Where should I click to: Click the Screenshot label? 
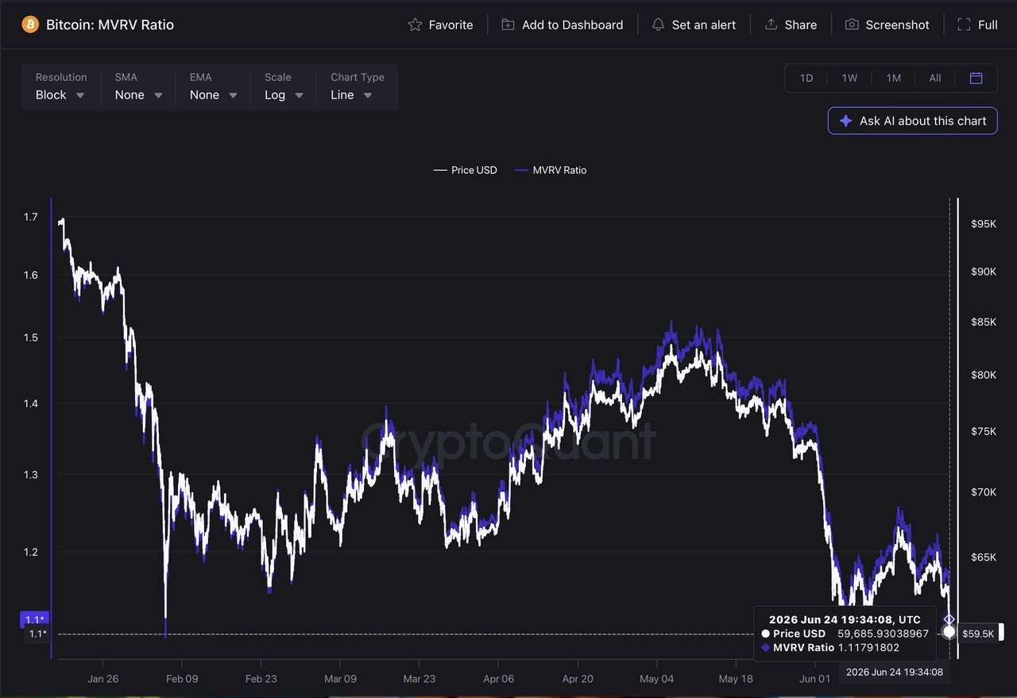click(x=897, y=25)
